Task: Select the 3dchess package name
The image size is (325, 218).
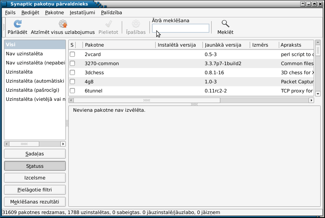Action: tap(94, 72)
